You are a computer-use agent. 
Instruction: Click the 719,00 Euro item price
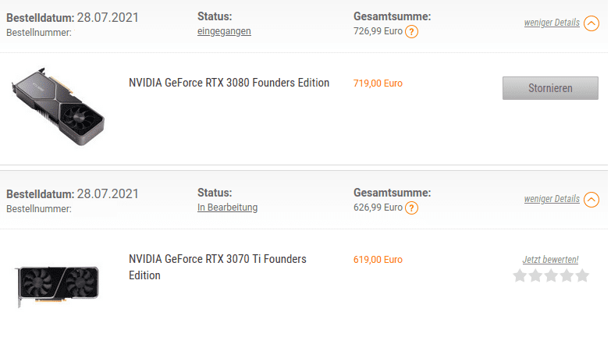point(378,83)
